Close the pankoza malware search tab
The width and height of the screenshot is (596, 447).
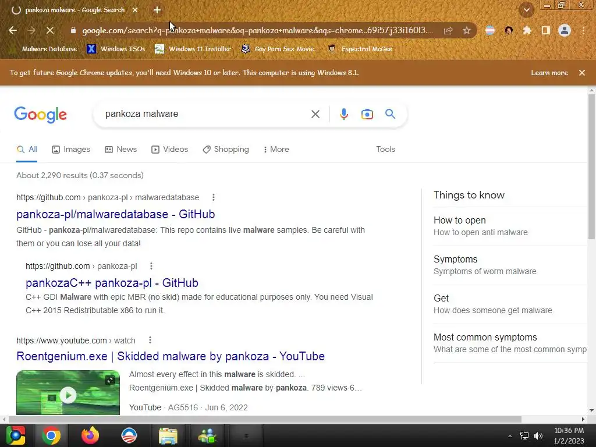click(135, 10)
